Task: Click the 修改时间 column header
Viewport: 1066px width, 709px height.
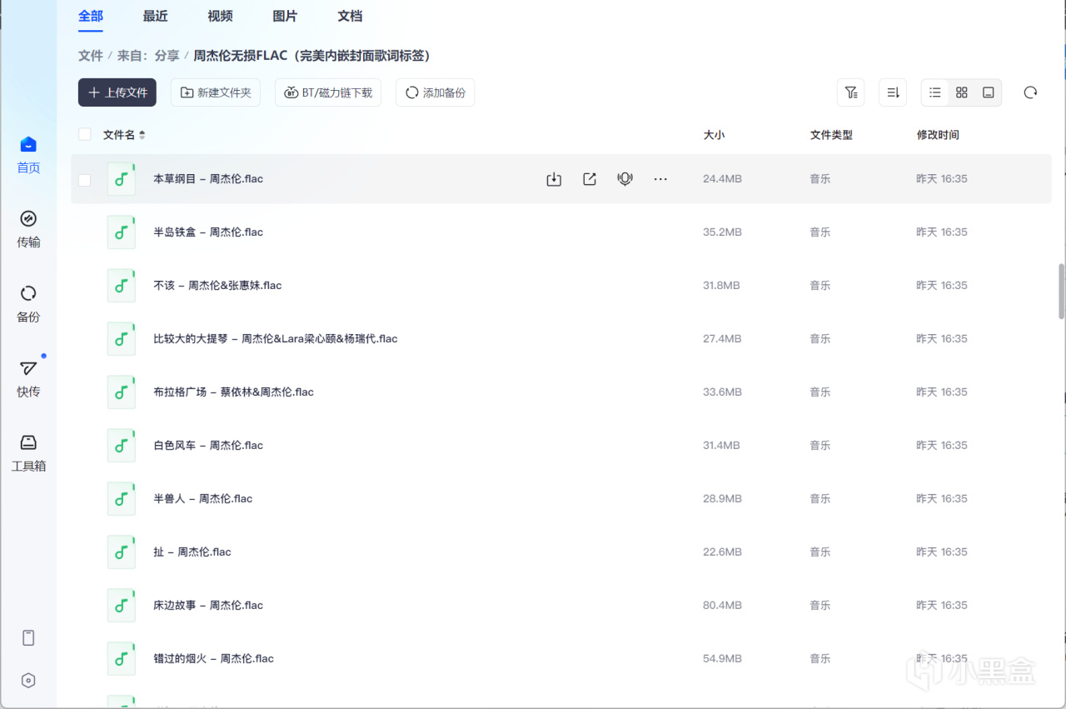Action: 938,135
